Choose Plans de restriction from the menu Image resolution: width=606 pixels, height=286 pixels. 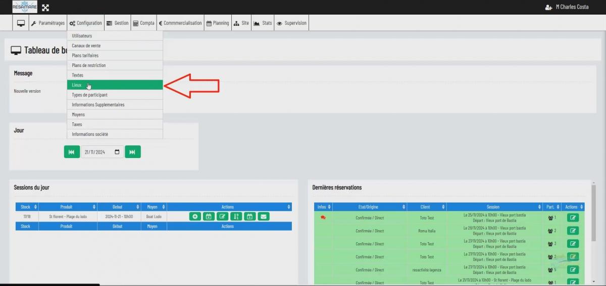115,65
